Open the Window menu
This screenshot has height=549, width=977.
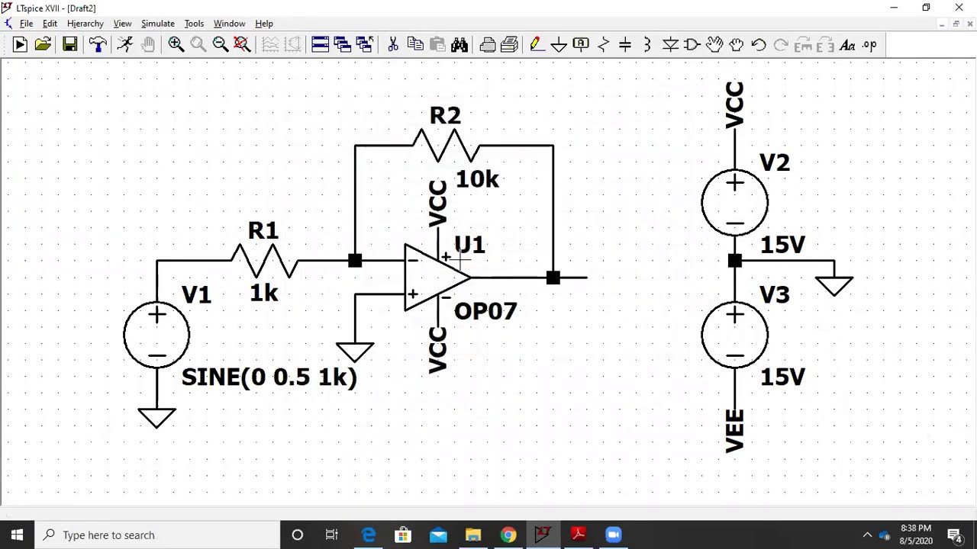229,24
